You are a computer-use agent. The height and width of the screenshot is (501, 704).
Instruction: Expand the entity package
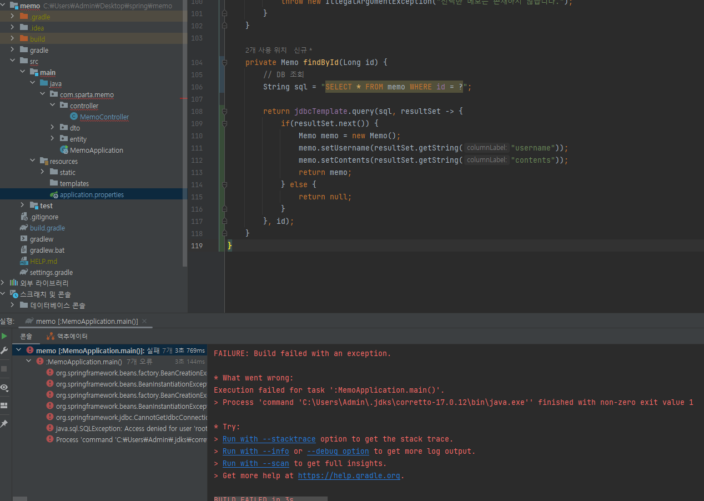click(x=52, y=139)
